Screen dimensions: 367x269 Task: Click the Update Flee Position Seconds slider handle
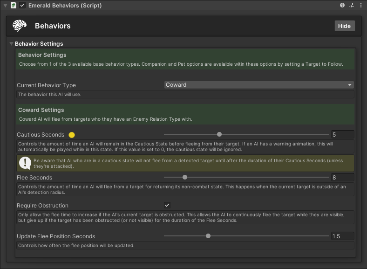pyautogui.click(x=208, y=236)
